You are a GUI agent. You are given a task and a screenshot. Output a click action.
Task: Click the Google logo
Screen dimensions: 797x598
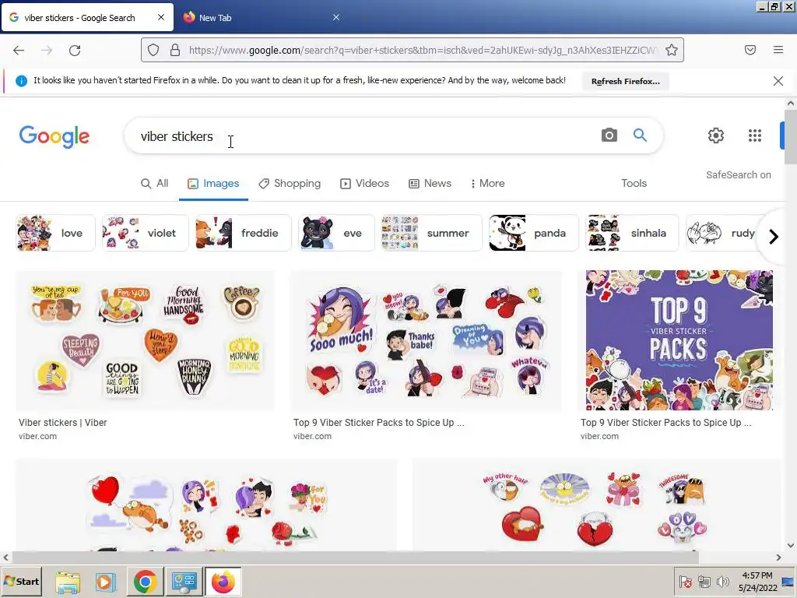(54, 136)
